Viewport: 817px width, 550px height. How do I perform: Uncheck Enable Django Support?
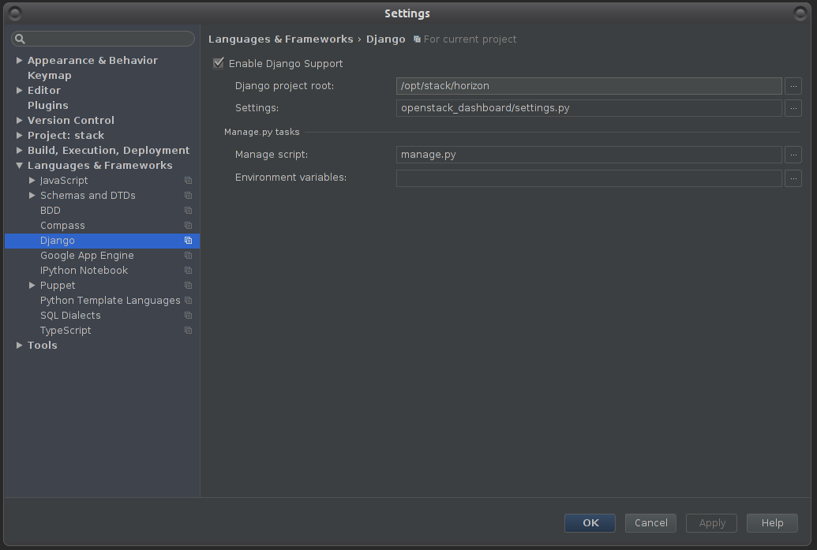[219, 63]
